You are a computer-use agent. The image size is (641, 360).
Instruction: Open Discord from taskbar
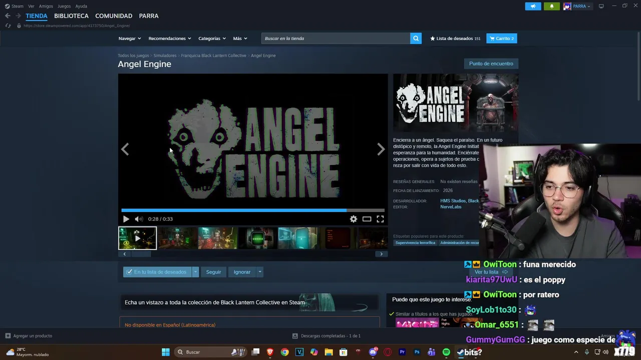click(x=373, y=352)
